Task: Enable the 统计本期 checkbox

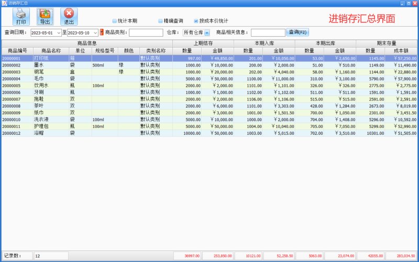Action: point(114,21)
